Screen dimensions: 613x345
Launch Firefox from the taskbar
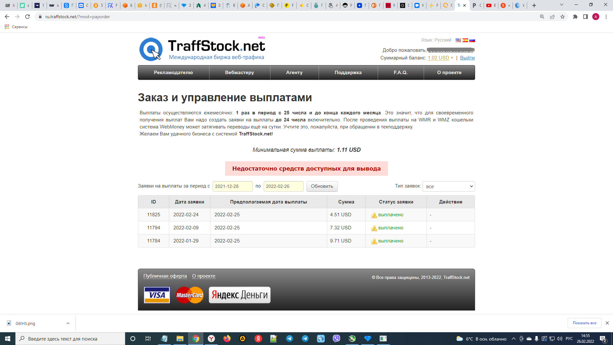click(x=227, y=339)
